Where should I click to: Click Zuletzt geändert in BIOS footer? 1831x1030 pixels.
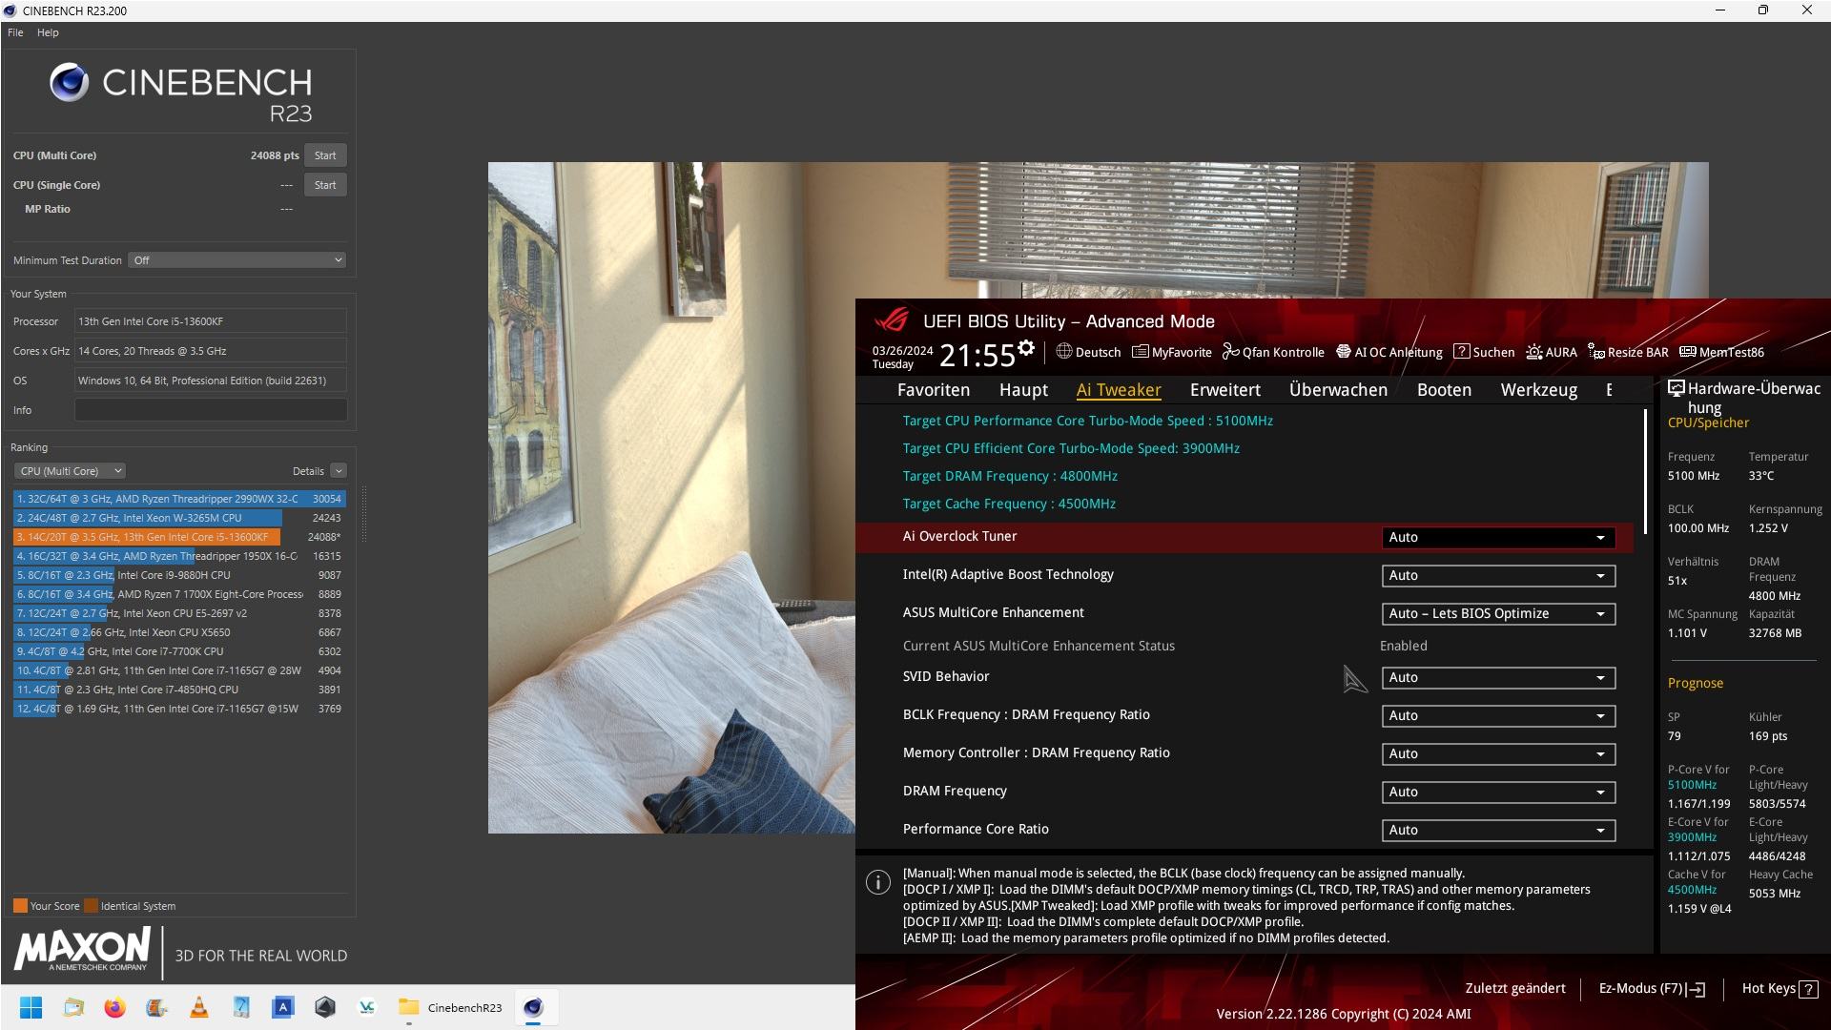(1515, 988)
